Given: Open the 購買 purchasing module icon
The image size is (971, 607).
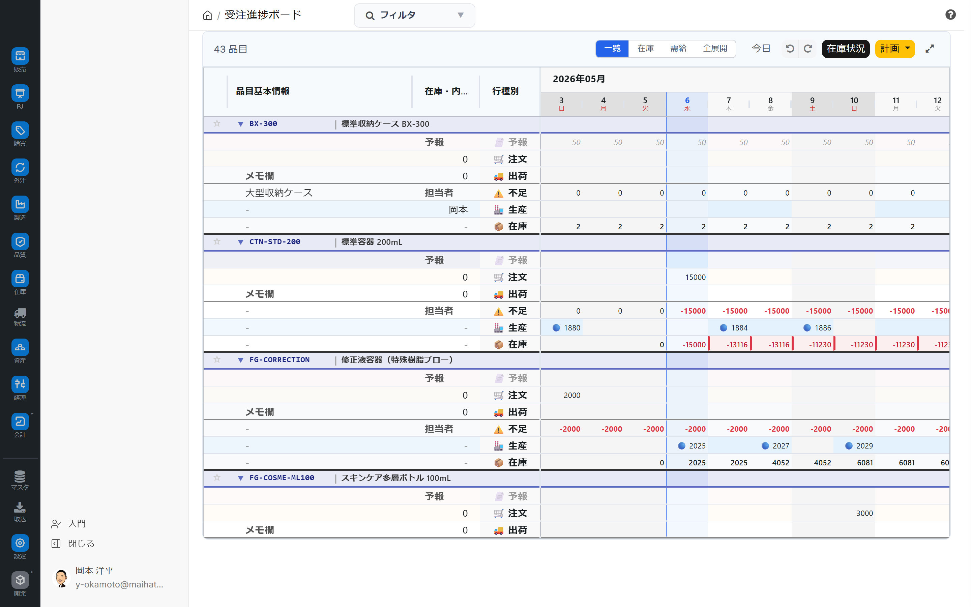Looking at the screenshot, I should point(20,130).
